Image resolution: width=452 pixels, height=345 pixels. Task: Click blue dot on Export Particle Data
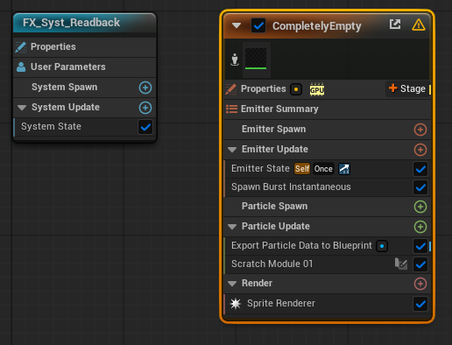coord(382,246)
